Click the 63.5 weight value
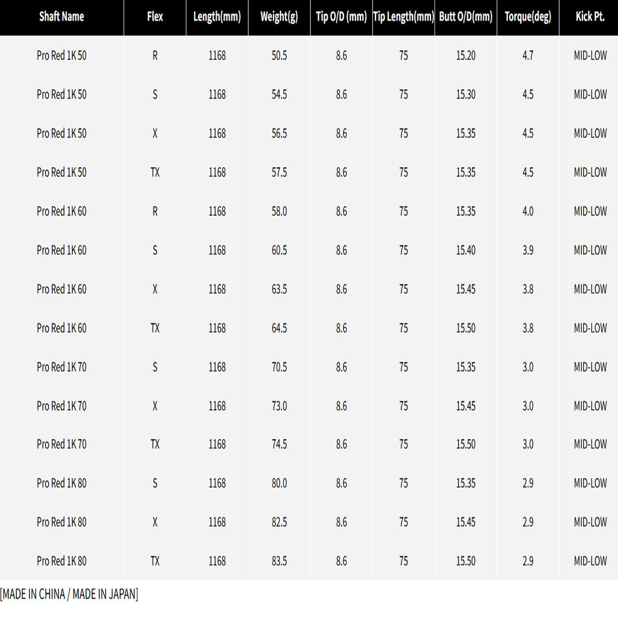 (x=279, y=289)
